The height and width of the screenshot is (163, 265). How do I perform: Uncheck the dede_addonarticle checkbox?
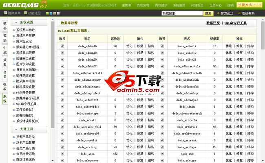(162, 66)
